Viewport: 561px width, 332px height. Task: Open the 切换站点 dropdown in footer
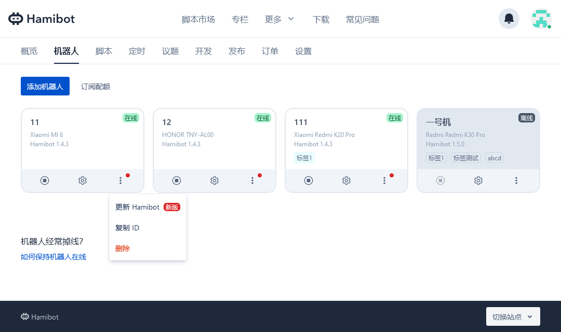[x=513, y=316]
